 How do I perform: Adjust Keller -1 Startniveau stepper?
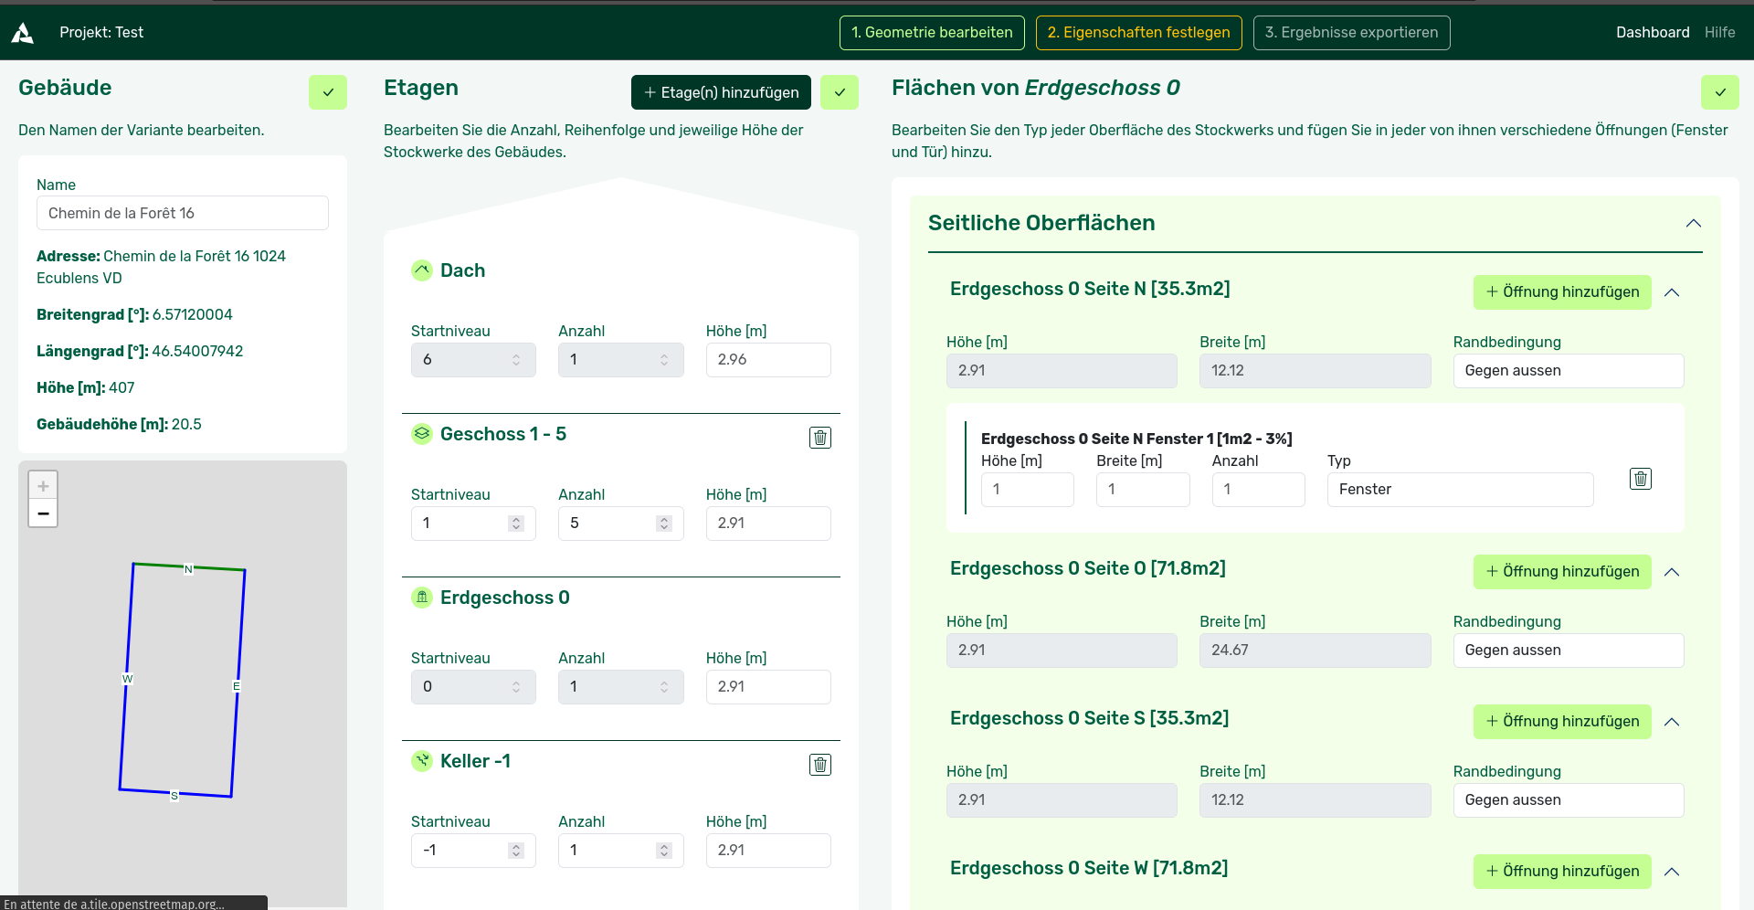[516, 851]
